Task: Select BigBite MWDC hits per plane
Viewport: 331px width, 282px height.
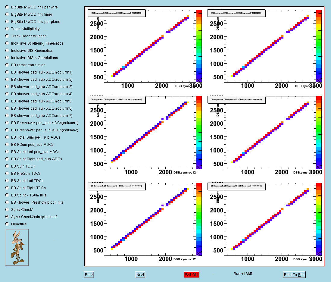Action: coord(33,21)
